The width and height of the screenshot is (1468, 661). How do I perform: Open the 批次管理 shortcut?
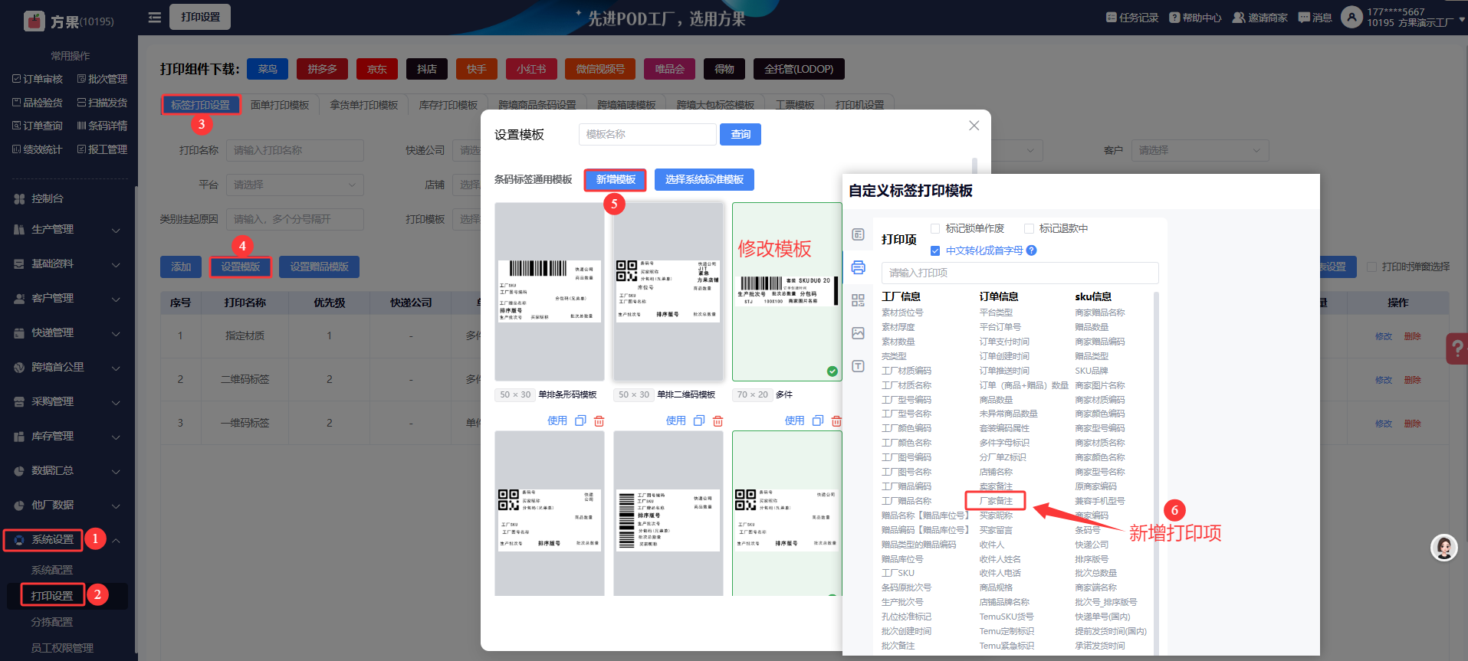click(x=102, y=79)
